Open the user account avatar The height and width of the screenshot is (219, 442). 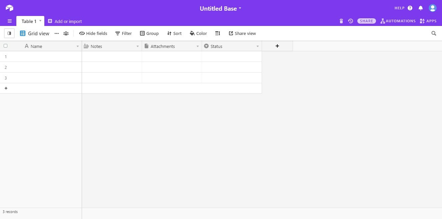pyautogui.click(x=432, y=8)
